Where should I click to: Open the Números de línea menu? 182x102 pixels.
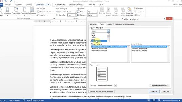[x=45, y=12]
